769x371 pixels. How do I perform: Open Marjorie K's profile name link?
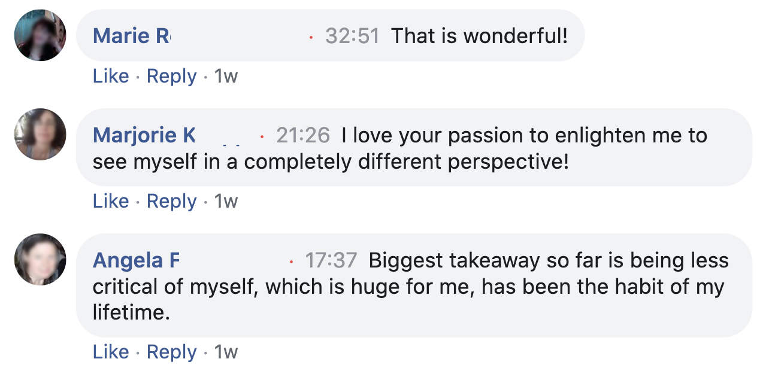(144, 135)
